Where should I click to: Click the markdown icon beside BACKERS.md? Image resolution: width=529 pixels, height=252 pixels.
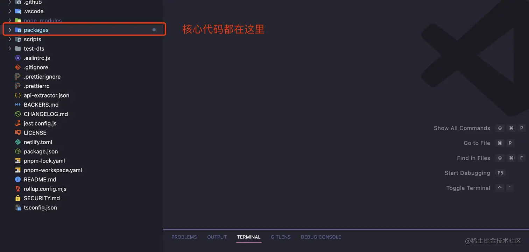(18, 105)
